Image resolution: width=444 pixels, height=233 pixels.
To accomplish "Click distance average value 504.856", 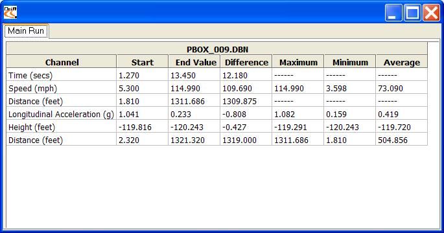I will pos(393,140).
